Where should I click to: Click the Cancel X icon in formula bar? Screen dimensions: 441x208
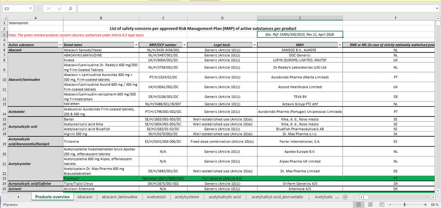pyautogui.click(x=49, y=9)
